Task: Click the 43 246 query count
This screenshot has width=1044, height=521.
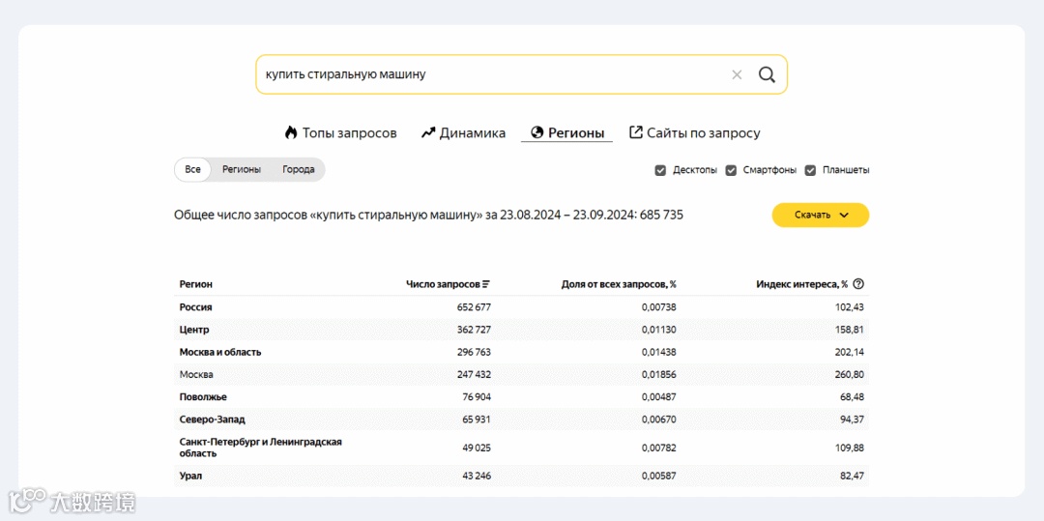Action: pos(476,477)
